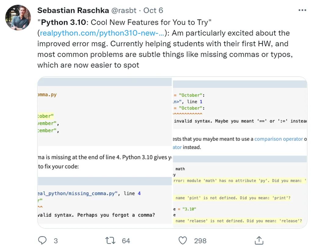Click the like count of 298
Viewport: 311px width, 247px height.
(x=200, y=241)
